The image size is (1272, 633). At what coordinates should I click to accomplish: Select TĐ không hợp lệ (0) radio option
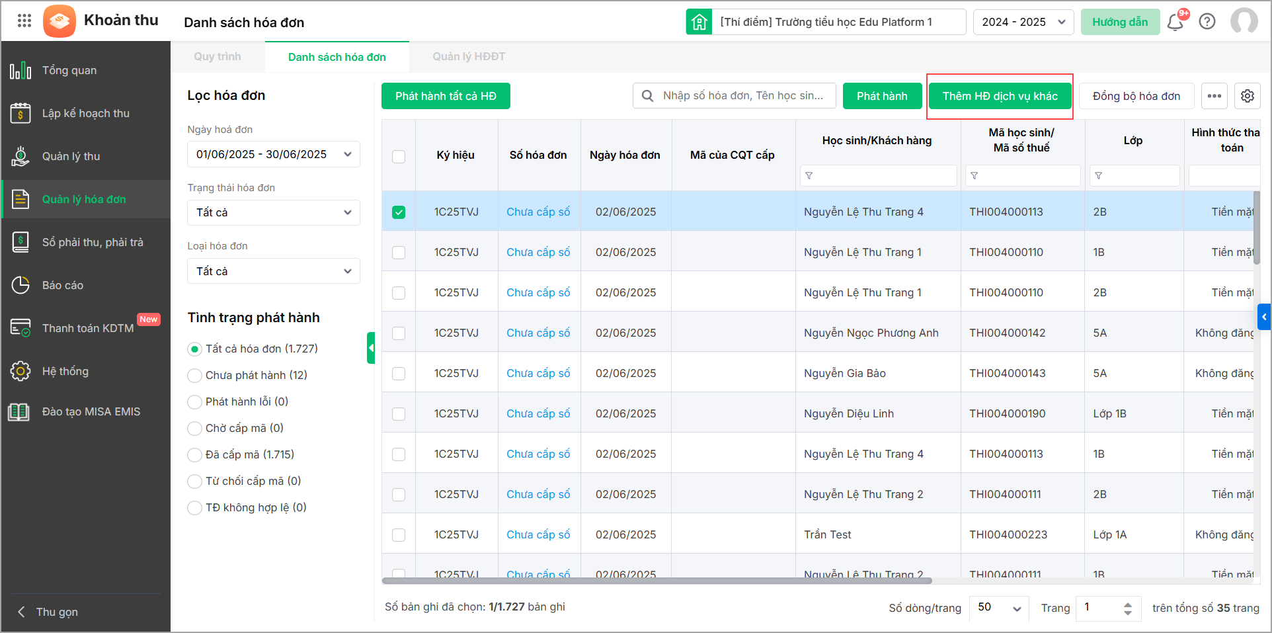(194, 508)
